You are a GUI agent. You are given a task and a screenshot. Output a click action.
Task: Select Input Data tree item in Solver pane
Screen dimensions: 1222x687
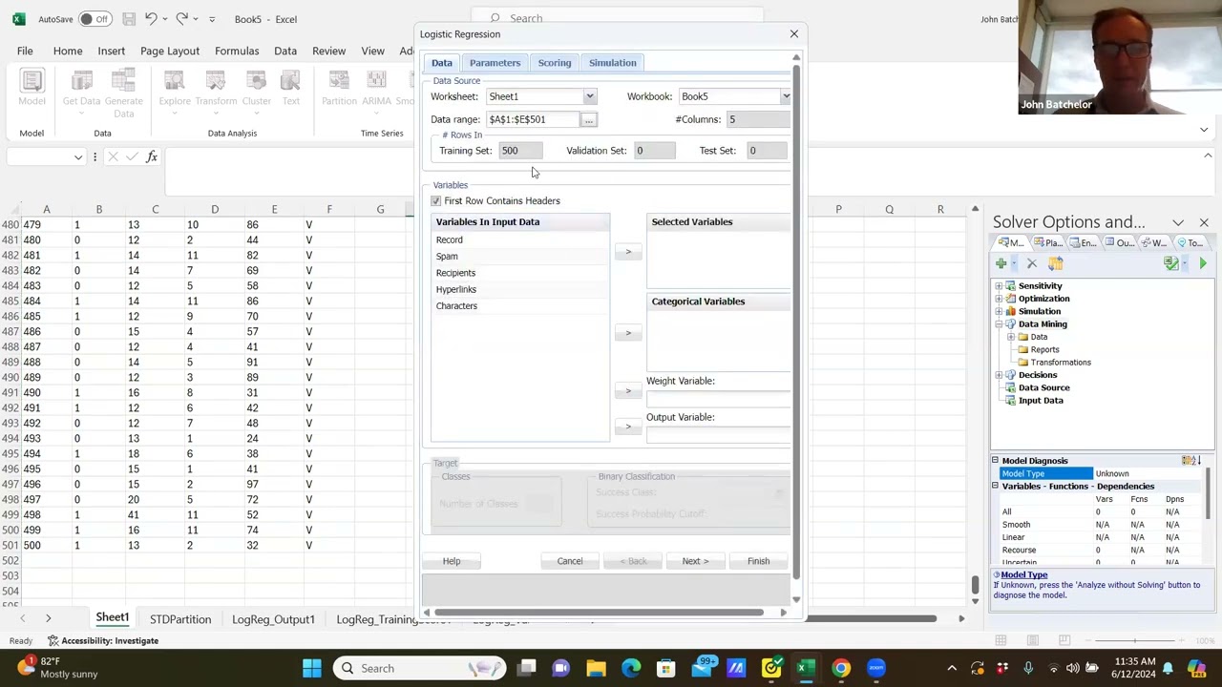(1041, 401)
